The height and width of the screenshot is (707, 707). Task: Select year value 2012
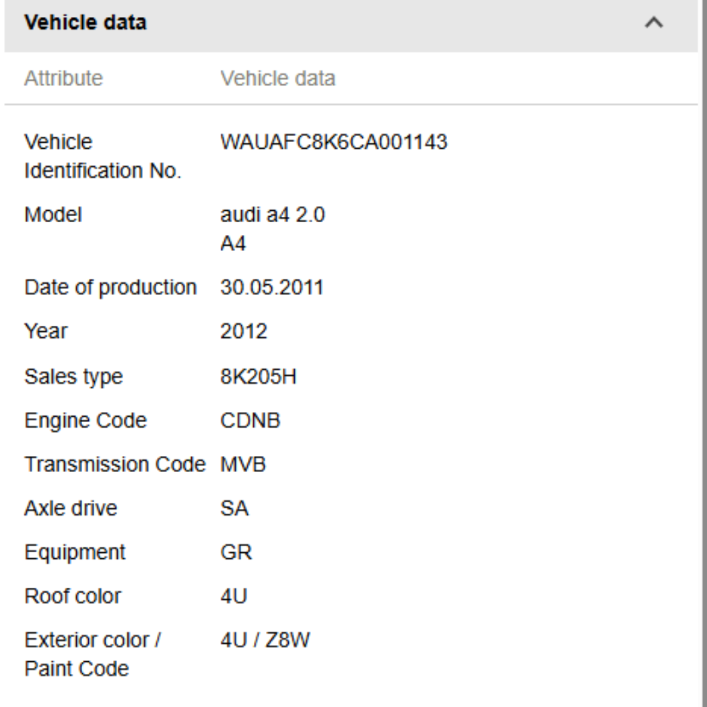coord(244,331)
